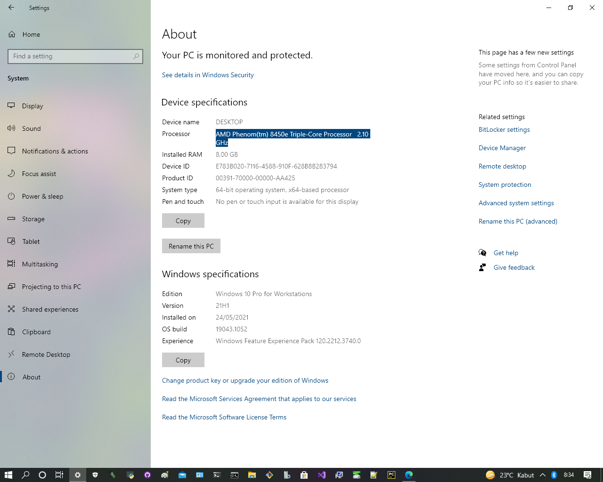The image size is (603, 482).
Task: Open Microsoft Store from taskbar
Action: click(304, 475)
